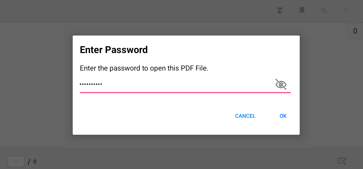Click the masked password dots

91,84
